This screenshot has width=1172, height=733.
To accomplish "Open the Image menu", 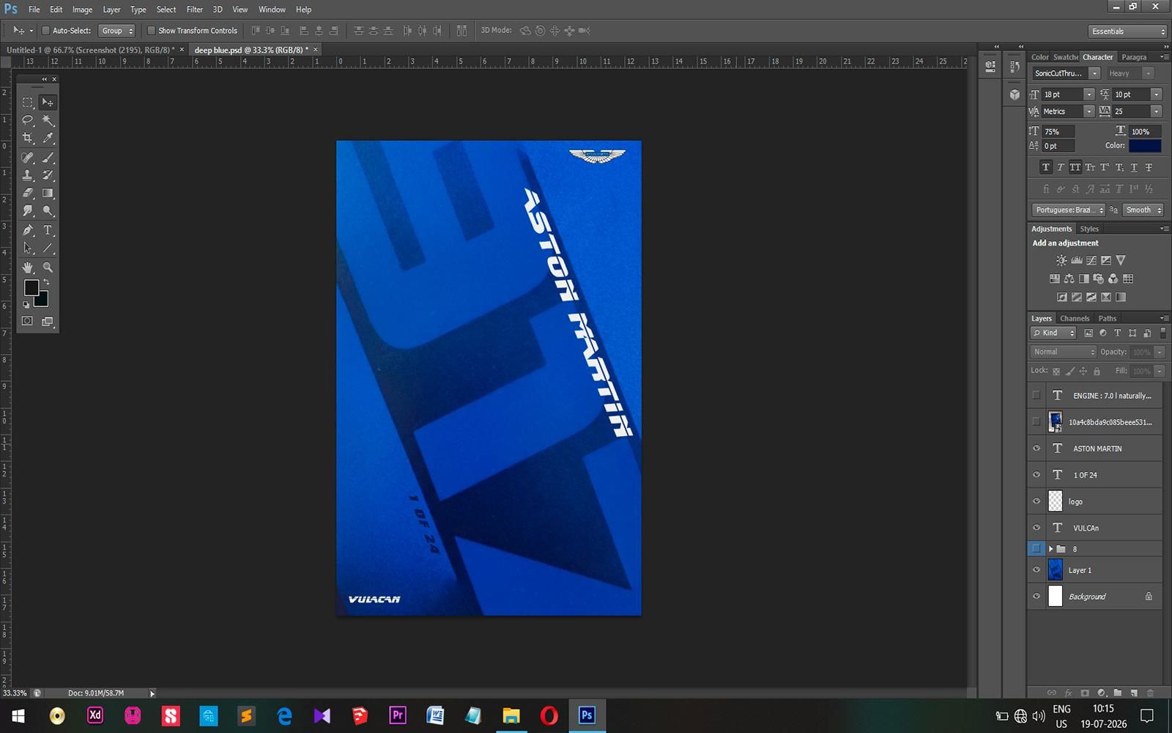I will tap(82, 10).
